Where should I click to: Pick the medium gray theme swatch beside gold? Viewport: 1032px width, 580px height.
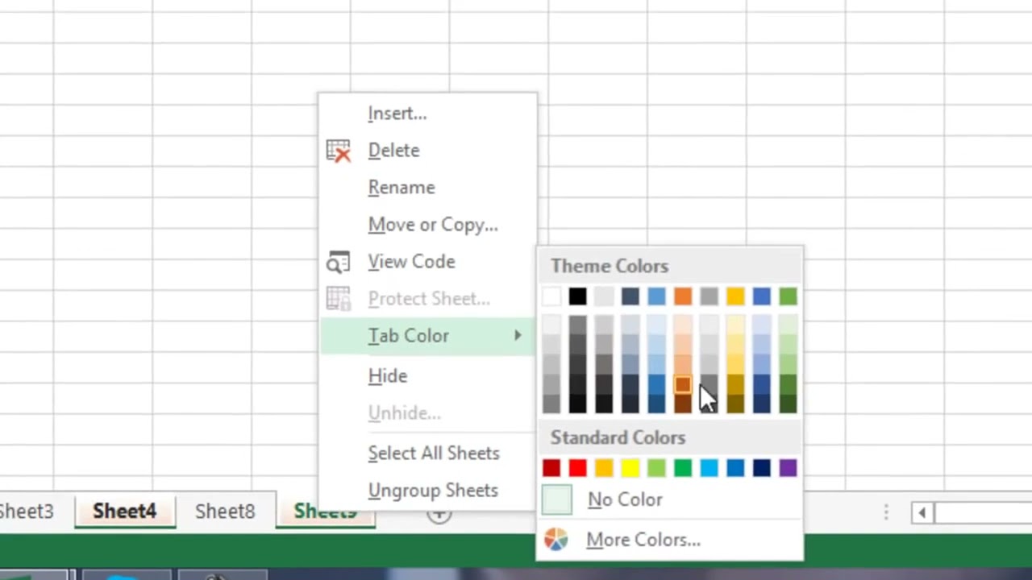point(709,296)
